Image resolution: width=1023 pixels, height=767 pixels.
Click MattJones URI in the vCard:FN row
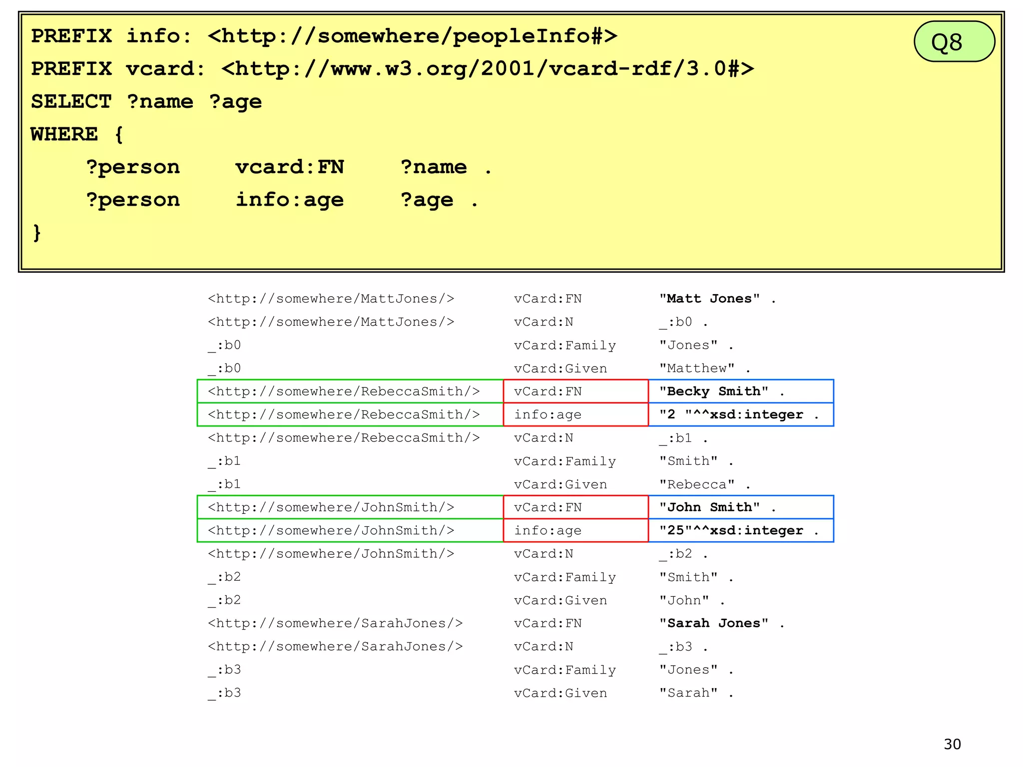[331, 299]
